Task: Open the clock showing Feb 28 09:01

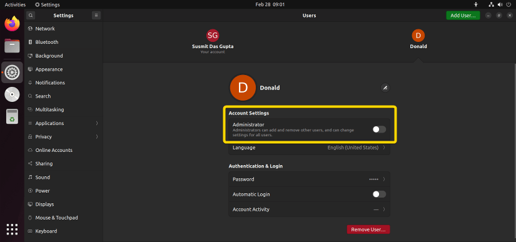Action: 270,4
